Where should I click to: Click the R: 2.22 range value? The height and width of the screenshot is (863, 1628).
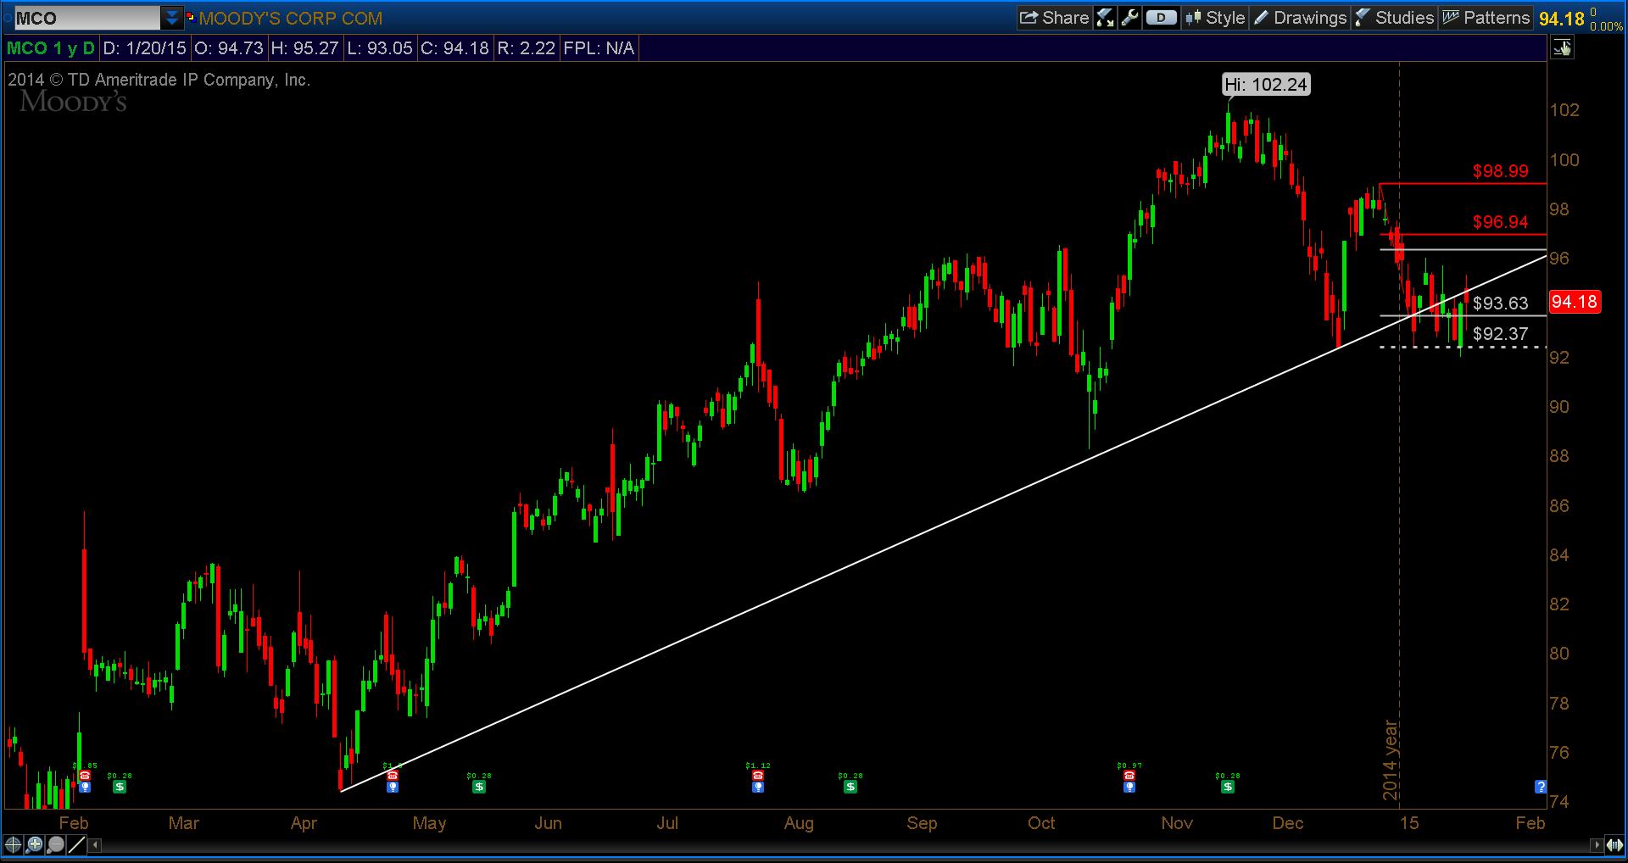[x=526, y=48]
